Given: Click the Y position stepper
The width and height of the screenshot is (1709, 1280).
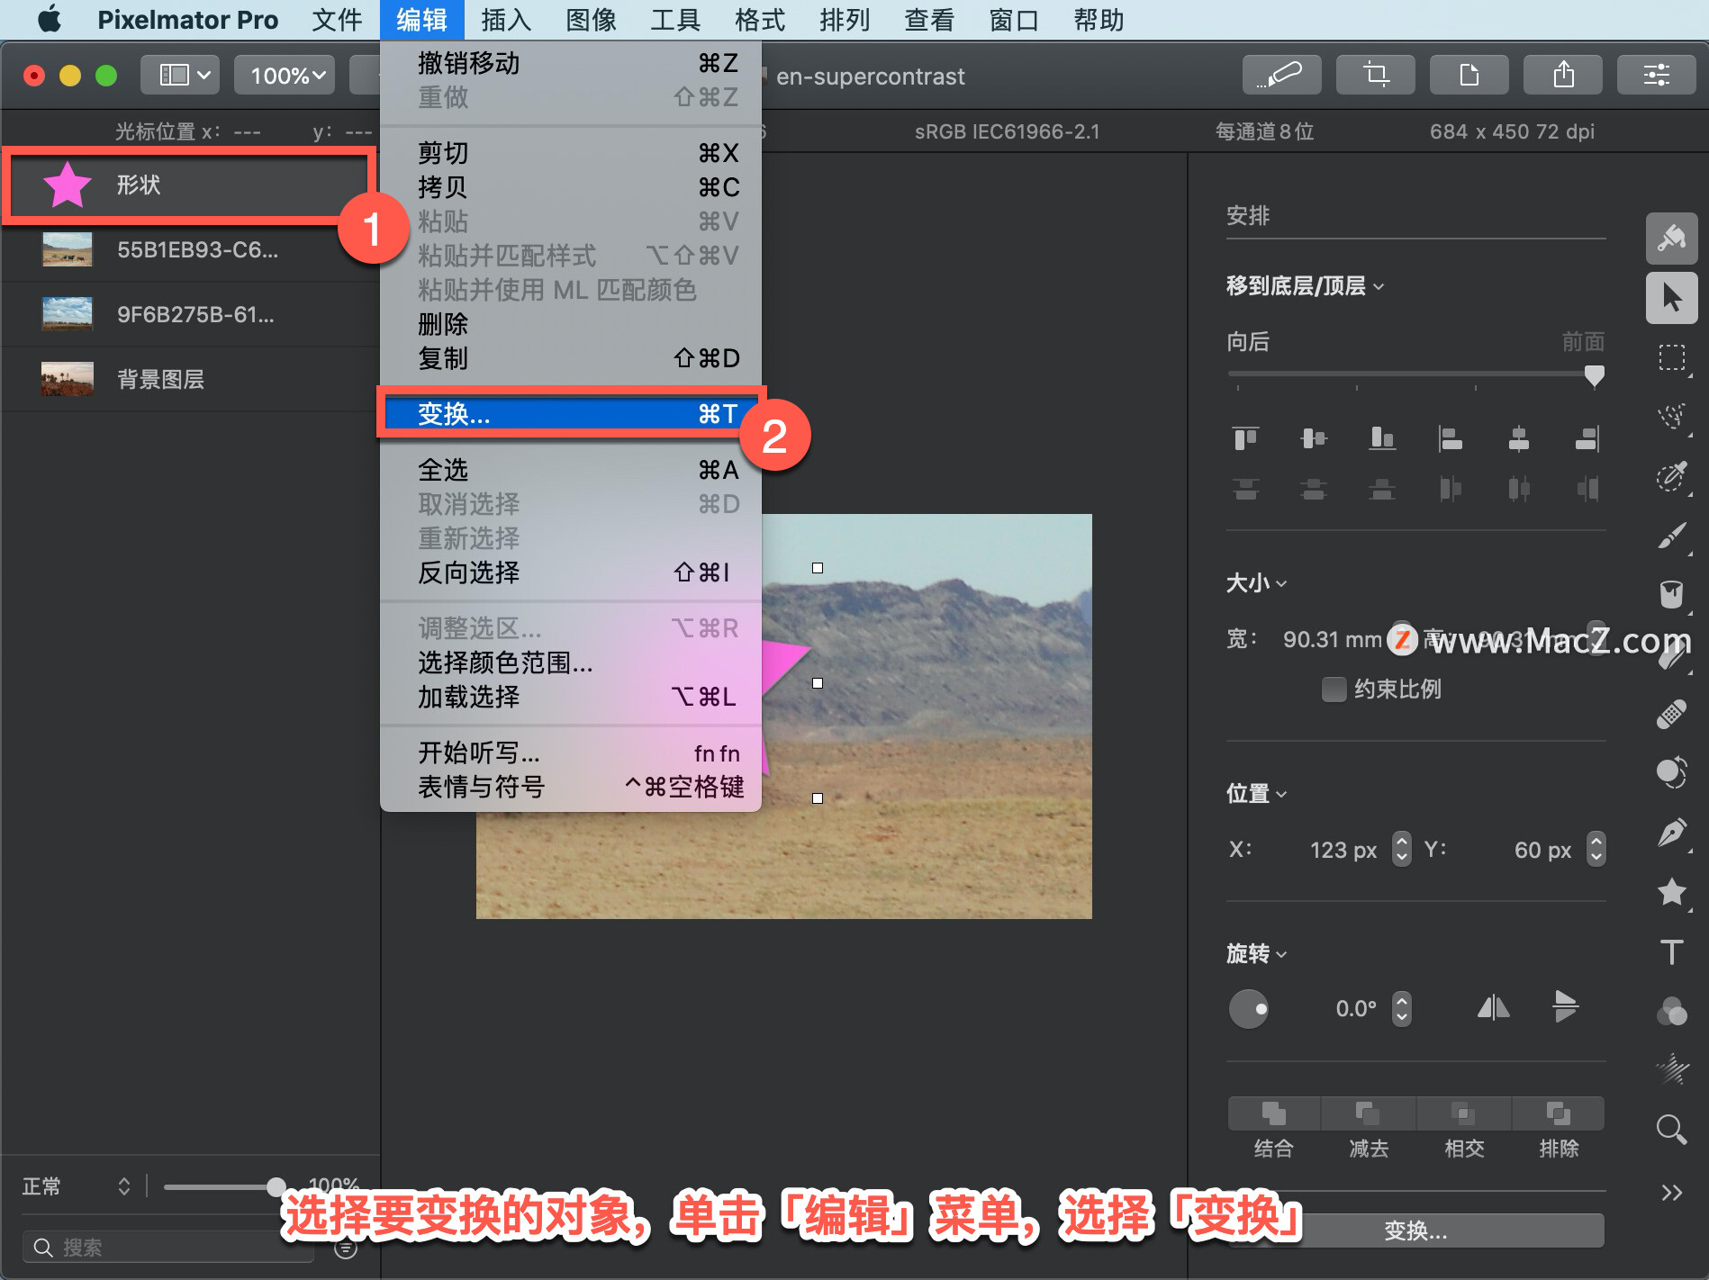Looking at the screenshot, I should (1596, 849).
